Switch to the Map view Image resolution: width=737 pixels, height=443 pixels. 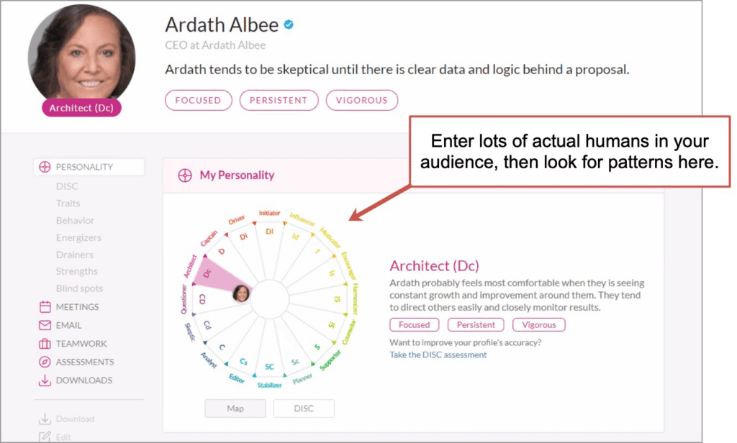[x=235, y=408]
